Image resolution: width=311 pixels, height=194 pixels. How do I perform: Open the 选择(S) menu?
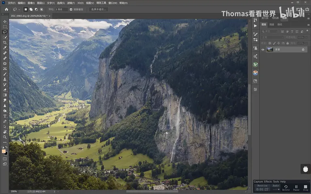point(61,3)
